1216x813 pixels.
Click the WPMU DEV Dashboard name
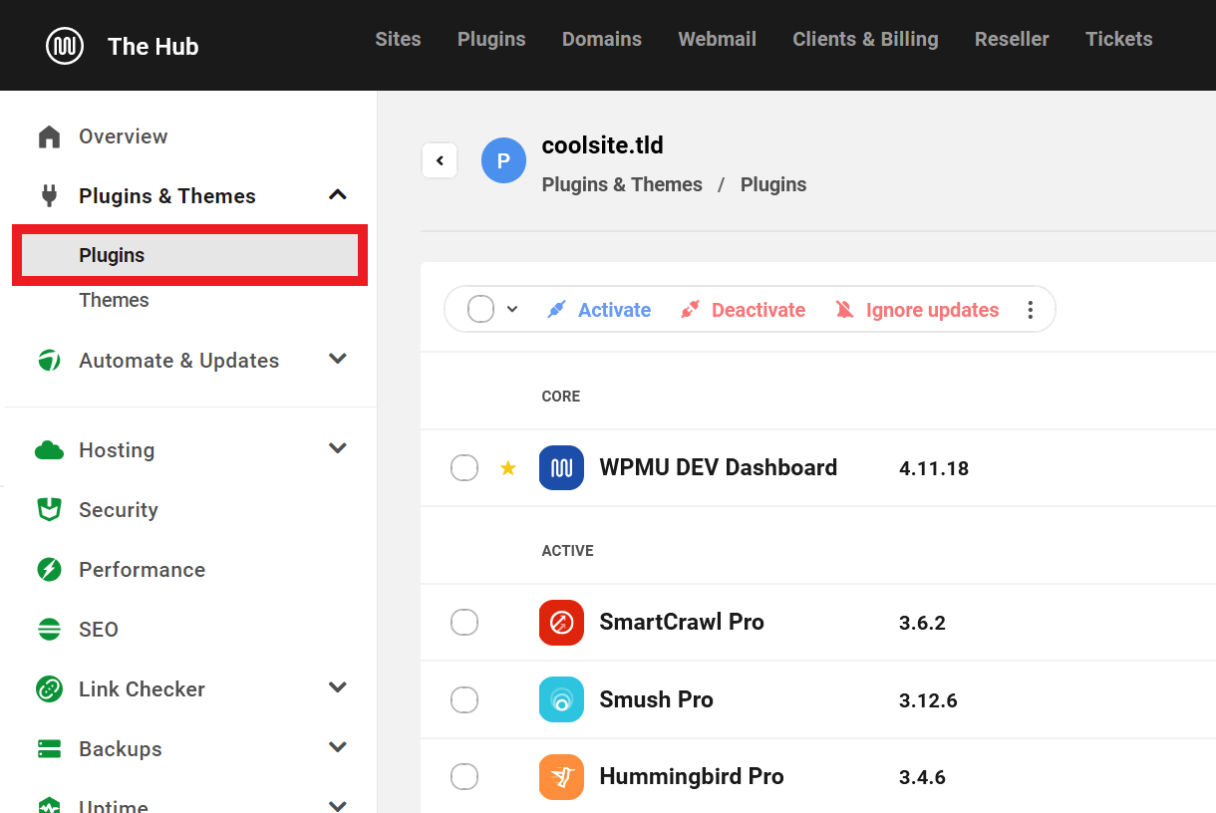pyautogui.click(x=718, y=467)
